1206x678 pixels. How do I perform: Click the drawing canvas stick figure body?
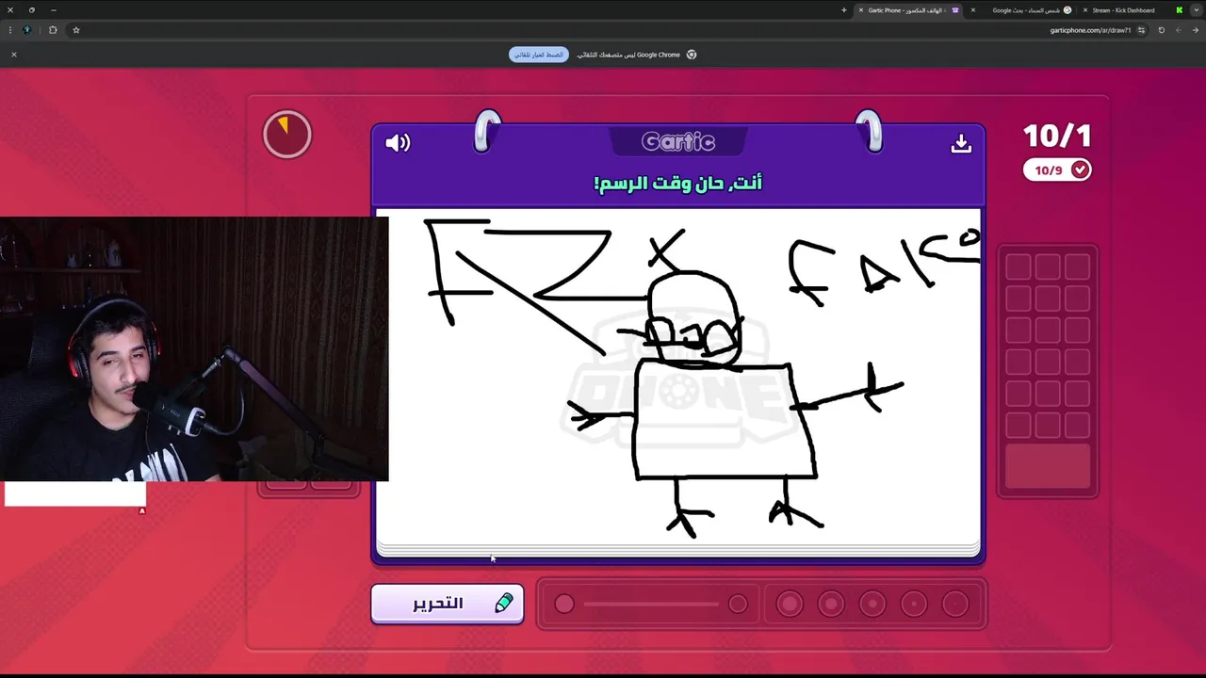coord(725,421)
